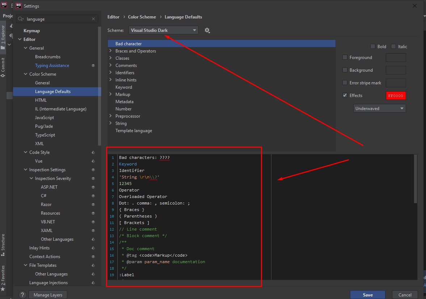The image size is (426, 299).
Task: Click the layer icon beside ASP.NET
Action: [93, 187]
